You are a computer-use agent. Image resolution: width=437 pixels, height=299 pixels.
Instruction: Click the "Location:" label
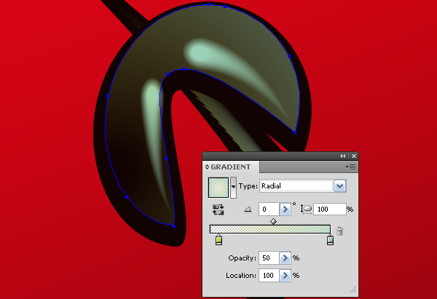241,275
